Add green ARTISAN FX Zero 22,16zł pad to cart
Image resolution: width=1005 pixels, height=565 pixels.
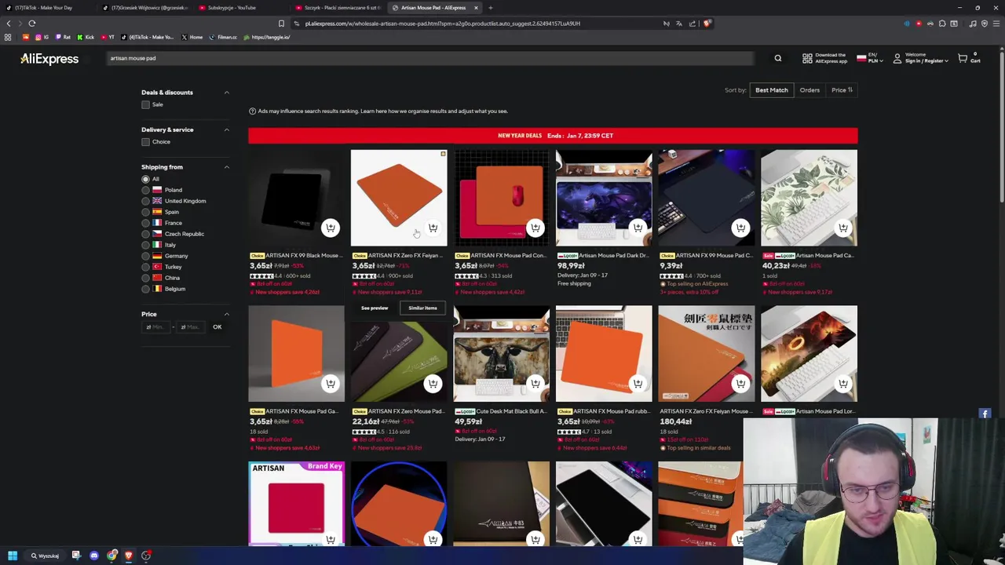433,384
